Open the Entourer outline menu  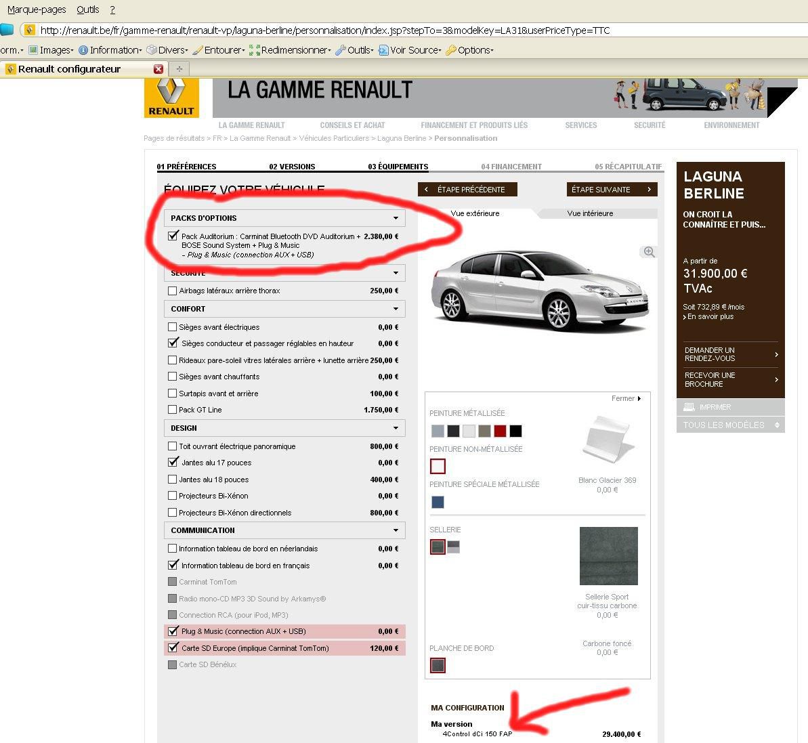[x=219, y=50]
